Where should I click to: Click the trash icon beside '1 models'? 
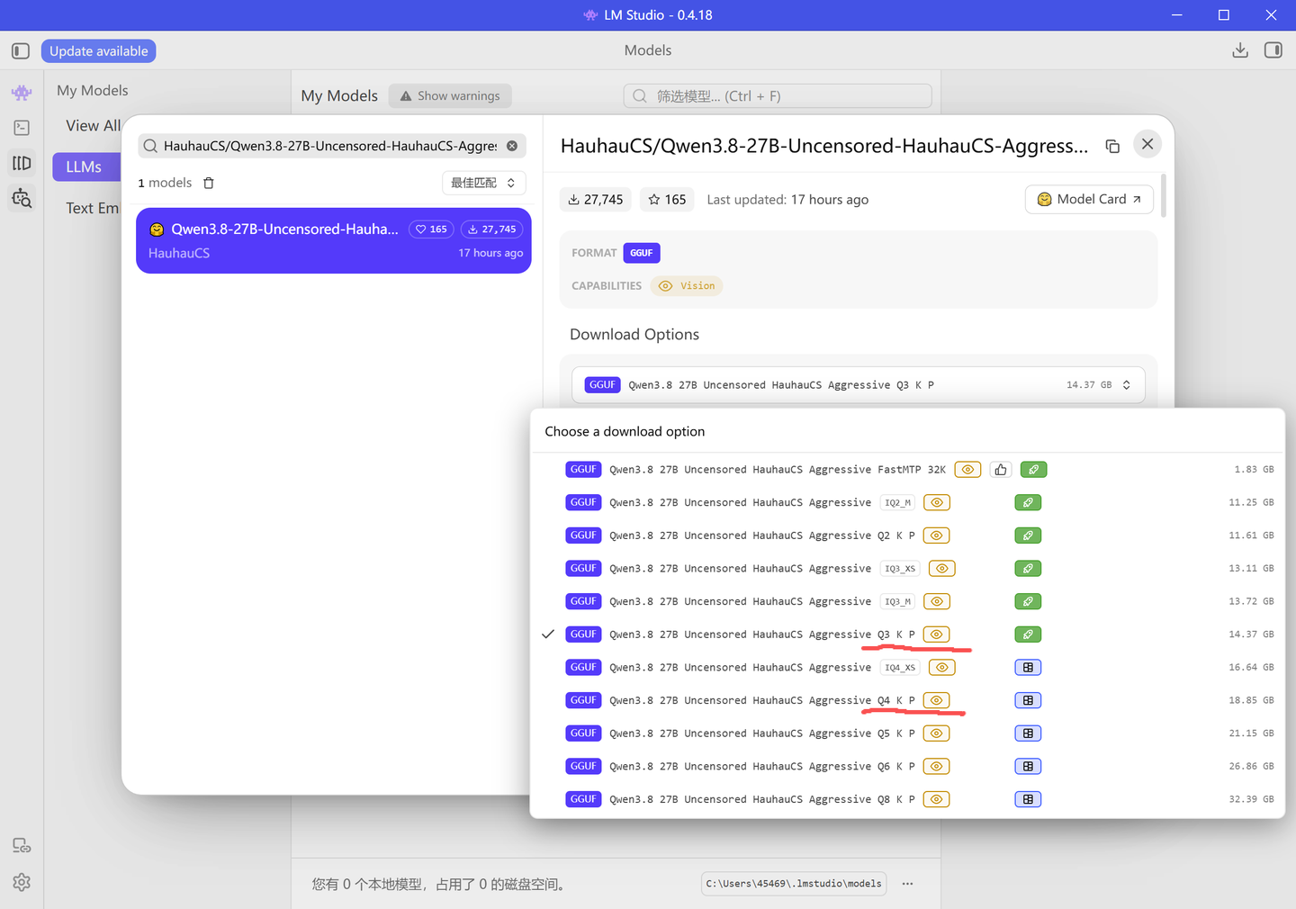209,183
